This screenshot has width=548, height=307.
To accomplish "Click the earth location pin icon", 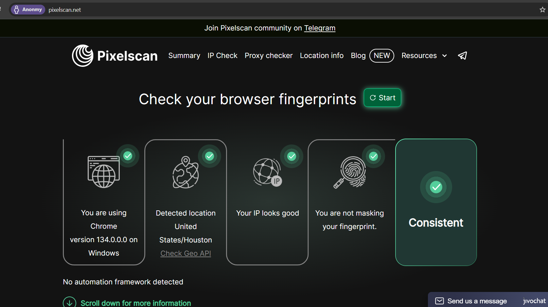I will (186, 172).
